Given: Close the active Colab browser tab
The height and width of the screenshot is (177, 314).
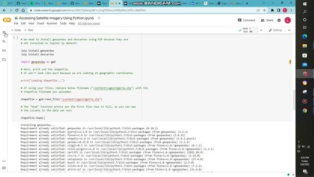Looking at the screenshot, I should point(120,3).
